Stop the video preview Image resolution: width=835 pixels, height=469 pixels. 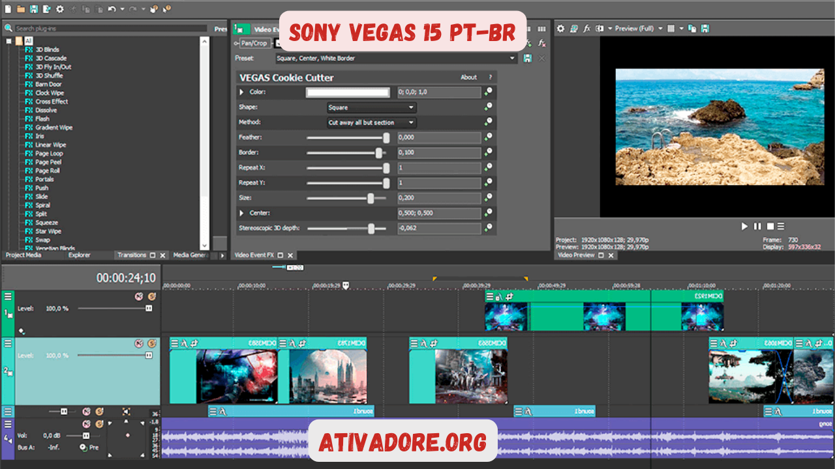click(x=770, y=226)
